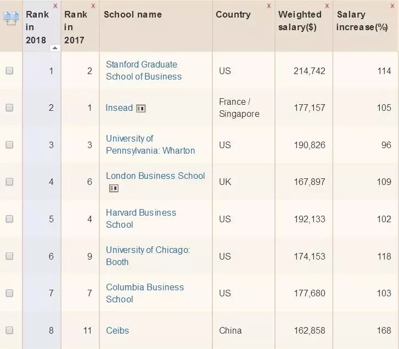Sort table by Country header
The image size is (399, 349).
(233, 14)
